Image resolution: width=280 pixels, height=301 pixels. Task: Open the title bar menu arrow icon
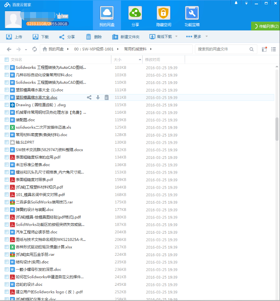pyautogui.click(x=246, y=3)
